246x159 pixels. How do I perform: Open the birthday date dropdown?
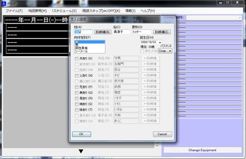160,42
